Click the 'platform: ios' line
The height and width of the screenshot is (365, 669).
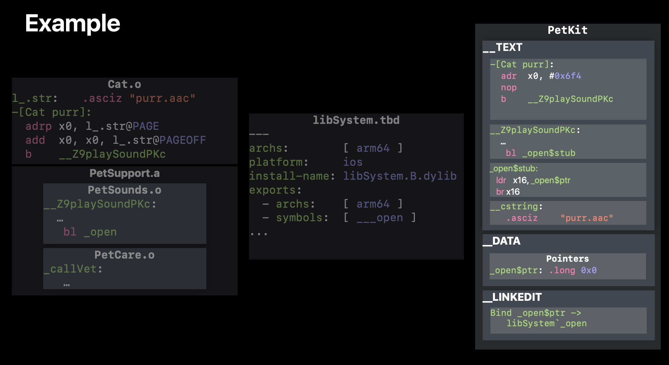[x=306, y=162]
